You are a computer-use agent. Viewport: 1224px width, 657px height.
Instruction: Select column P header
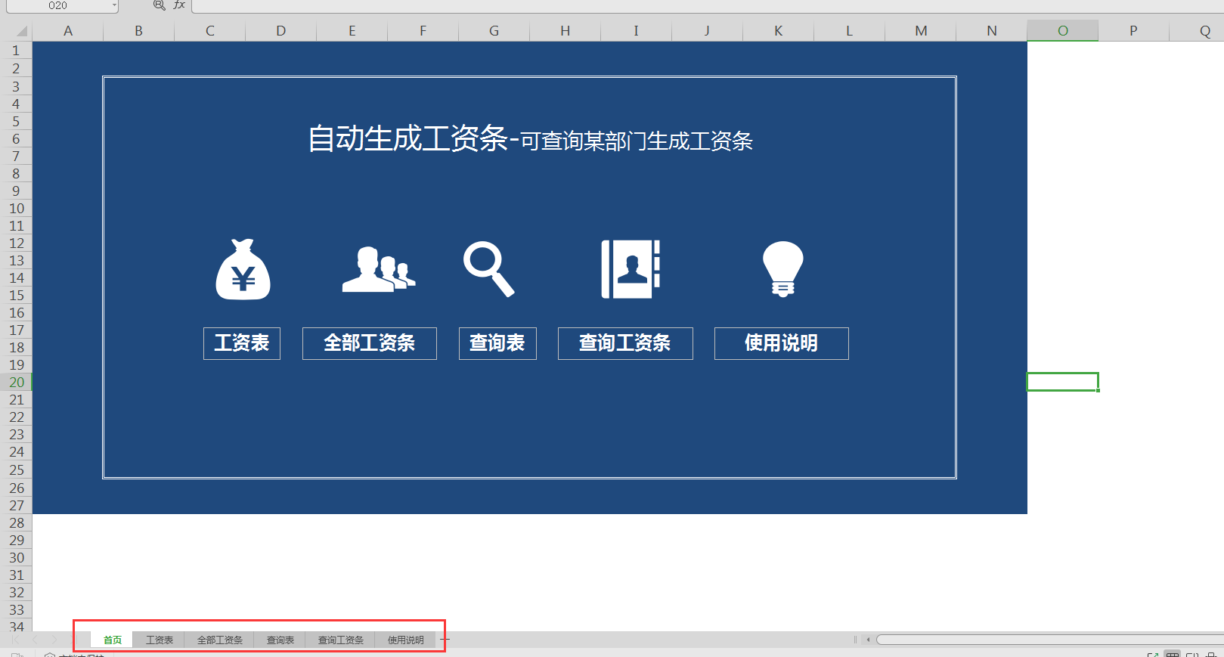pos(1133,31)
